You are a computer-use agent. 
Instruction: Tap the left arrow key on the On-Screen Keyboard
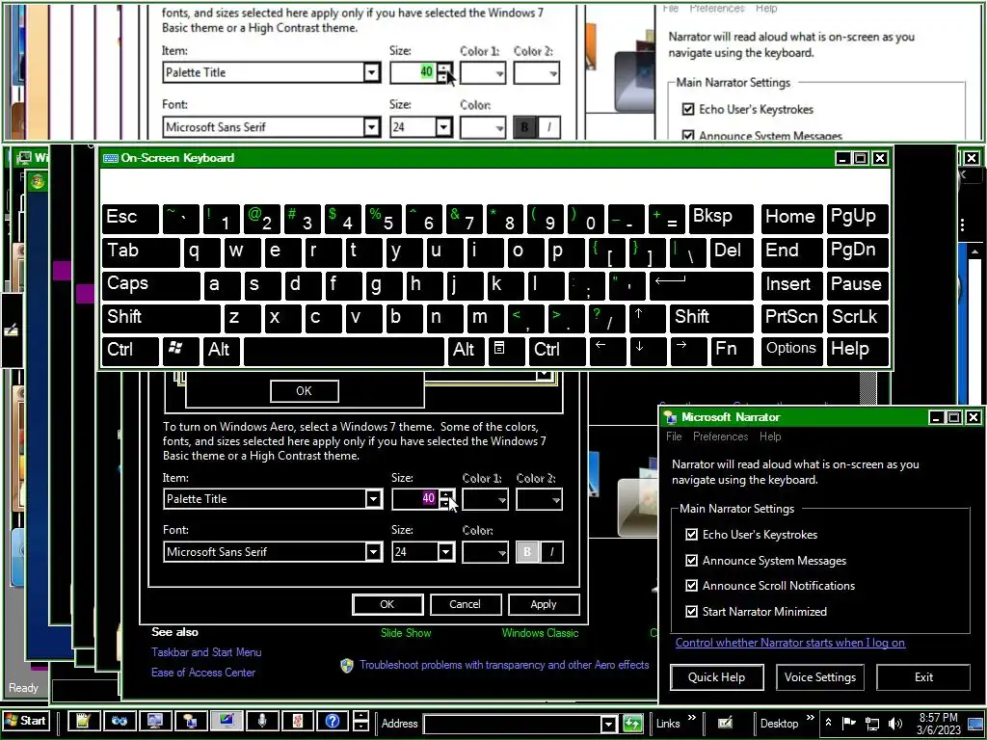pyautogui.click(x=607, y=351)
